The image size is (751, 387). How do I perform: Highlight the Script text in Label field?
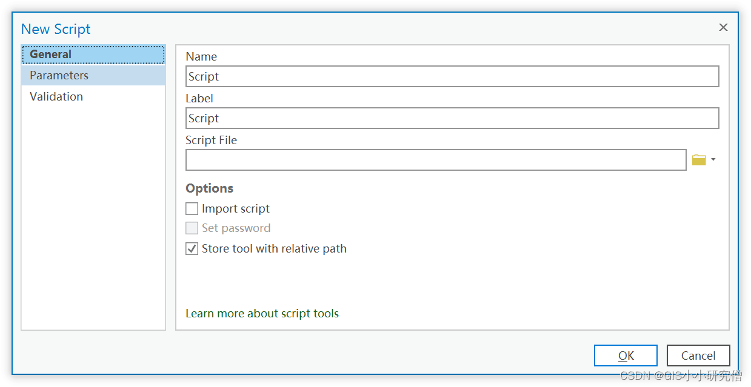[204, 118]
